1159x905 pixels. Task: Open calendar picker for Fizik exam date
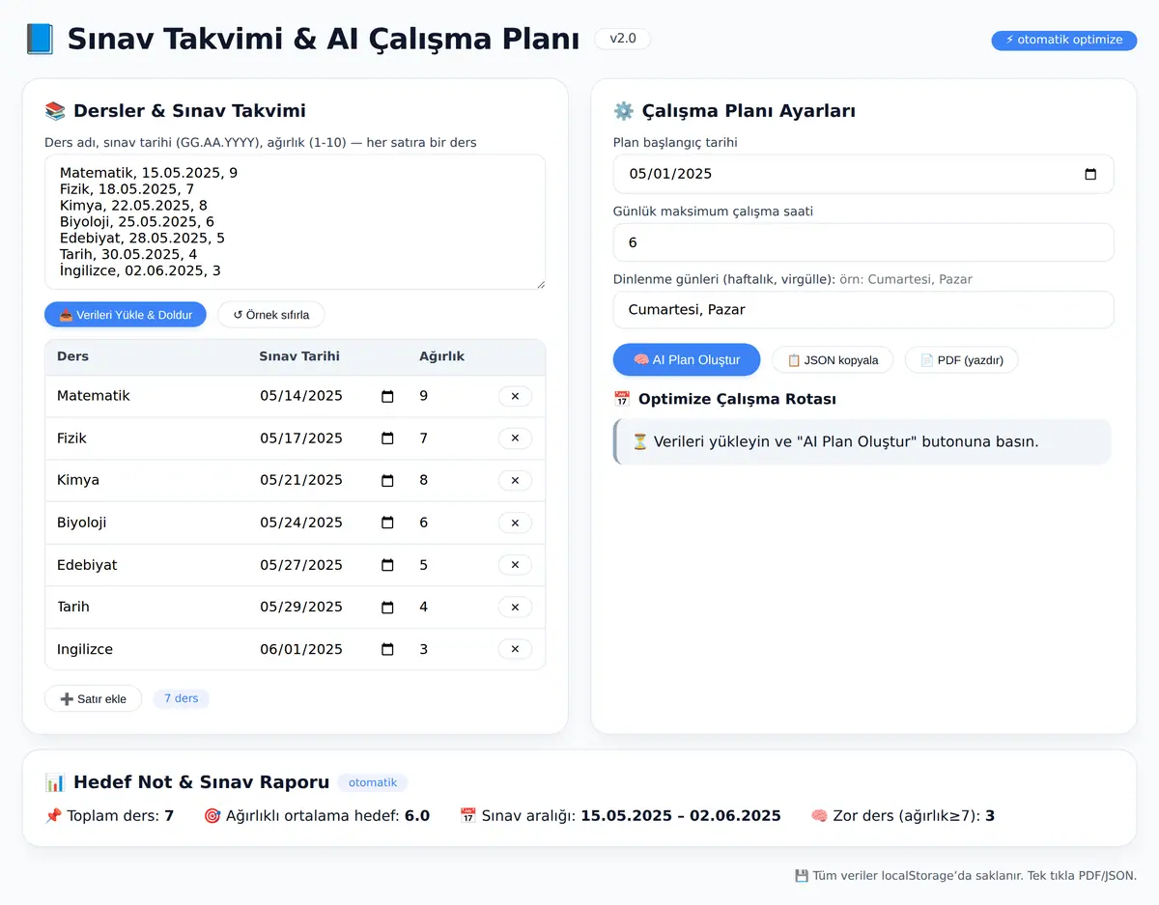point(387,438)
